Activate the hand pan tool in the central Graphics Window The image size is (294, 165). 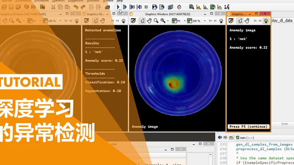coord(149,21)
